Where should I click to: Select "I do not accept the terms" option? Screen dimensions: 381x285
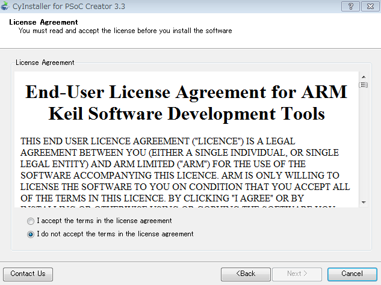pyautogui.click(x=31, y=234)
